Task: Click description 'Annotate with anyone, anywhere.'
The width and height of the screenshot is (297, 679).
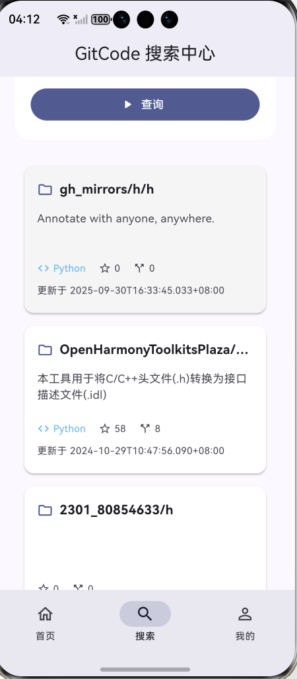Action: pyautogui.click(x=126, y=219)
